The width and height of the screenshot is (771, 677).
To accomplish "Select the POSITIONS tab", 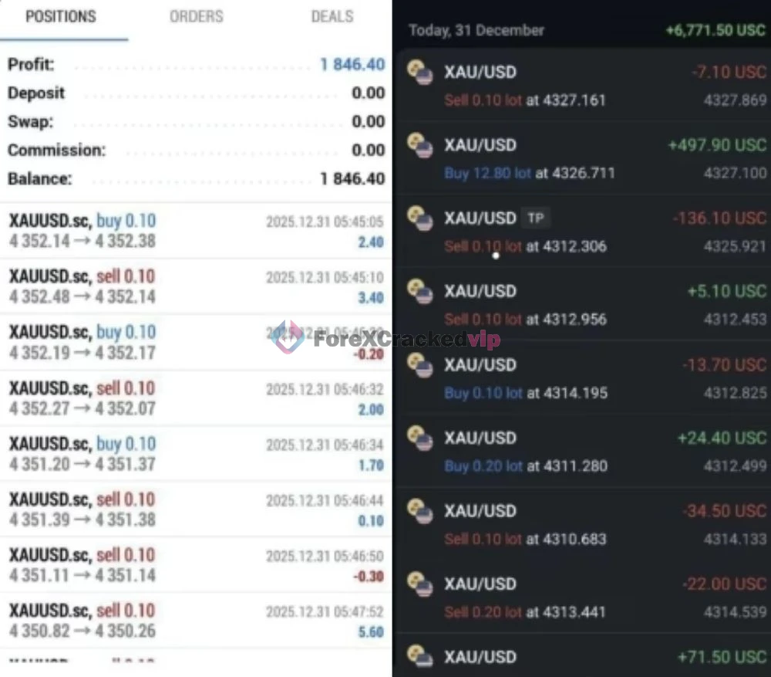I will (x=61, y=17).
